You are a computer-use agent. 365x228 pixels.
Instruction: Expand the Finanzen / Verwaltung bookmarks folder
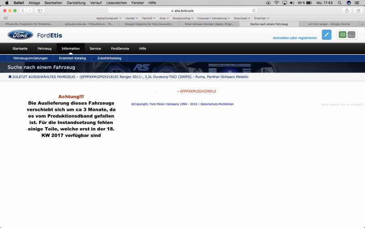pos(213,18)
